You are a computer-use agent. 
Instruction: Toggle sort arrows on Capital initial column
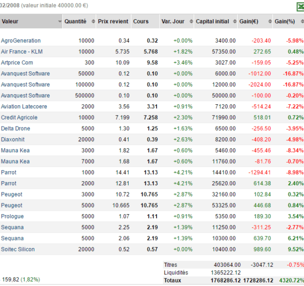click(x=235, y=21)
